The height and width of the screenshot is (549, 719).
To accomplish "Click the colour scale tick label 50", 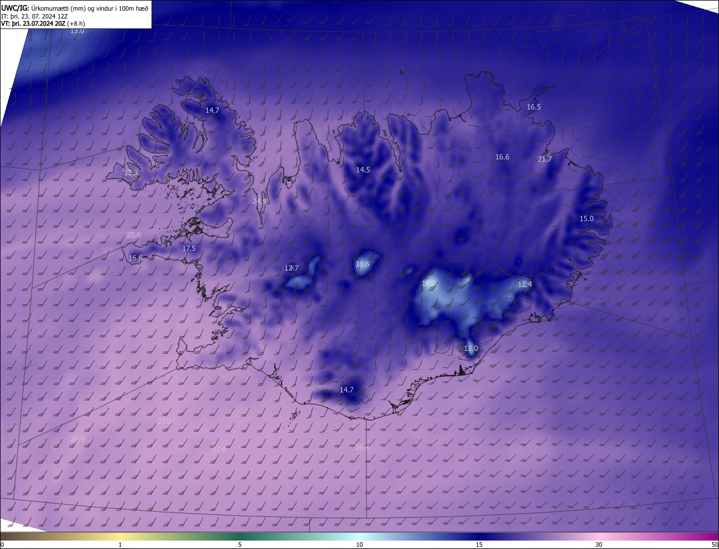I will 715,545.
